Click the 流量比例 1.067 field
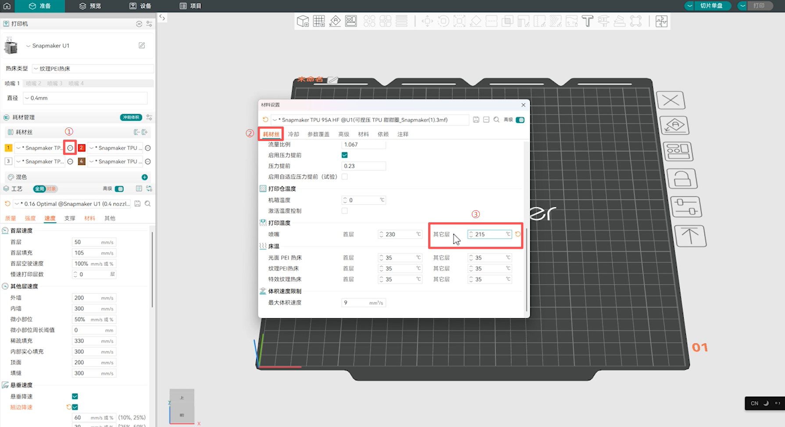The width and height of the screenshot is (785, 427). tap(364, 145)
